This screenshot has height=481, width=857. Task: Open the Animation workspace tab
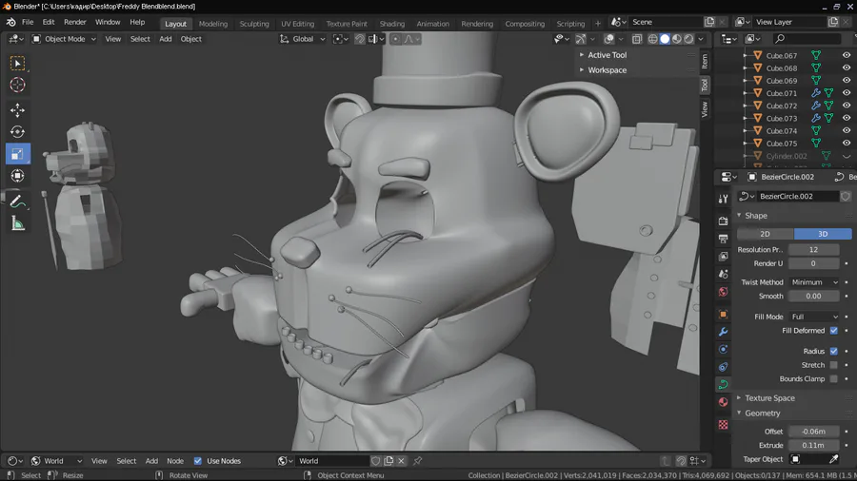click(x=432, y=24)
